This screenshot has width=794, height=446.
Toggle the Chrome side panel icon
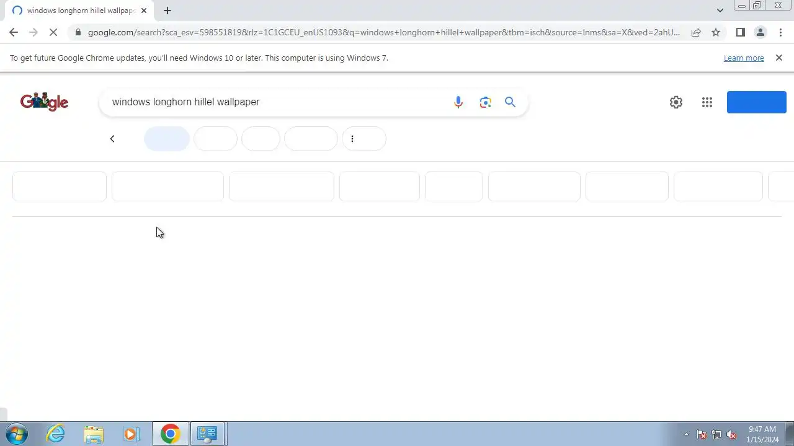coord(740,32)
